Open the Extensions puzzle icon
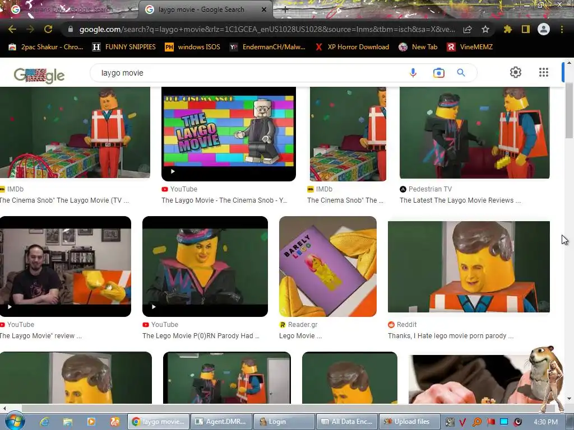 507,29
